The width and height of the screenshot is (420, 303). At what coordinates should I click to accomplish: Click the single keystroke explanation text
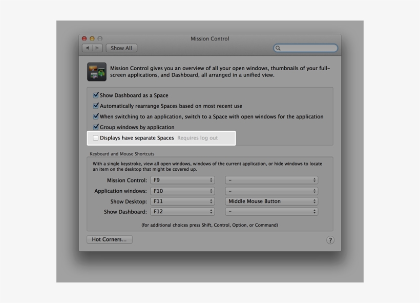pos(207,167)
